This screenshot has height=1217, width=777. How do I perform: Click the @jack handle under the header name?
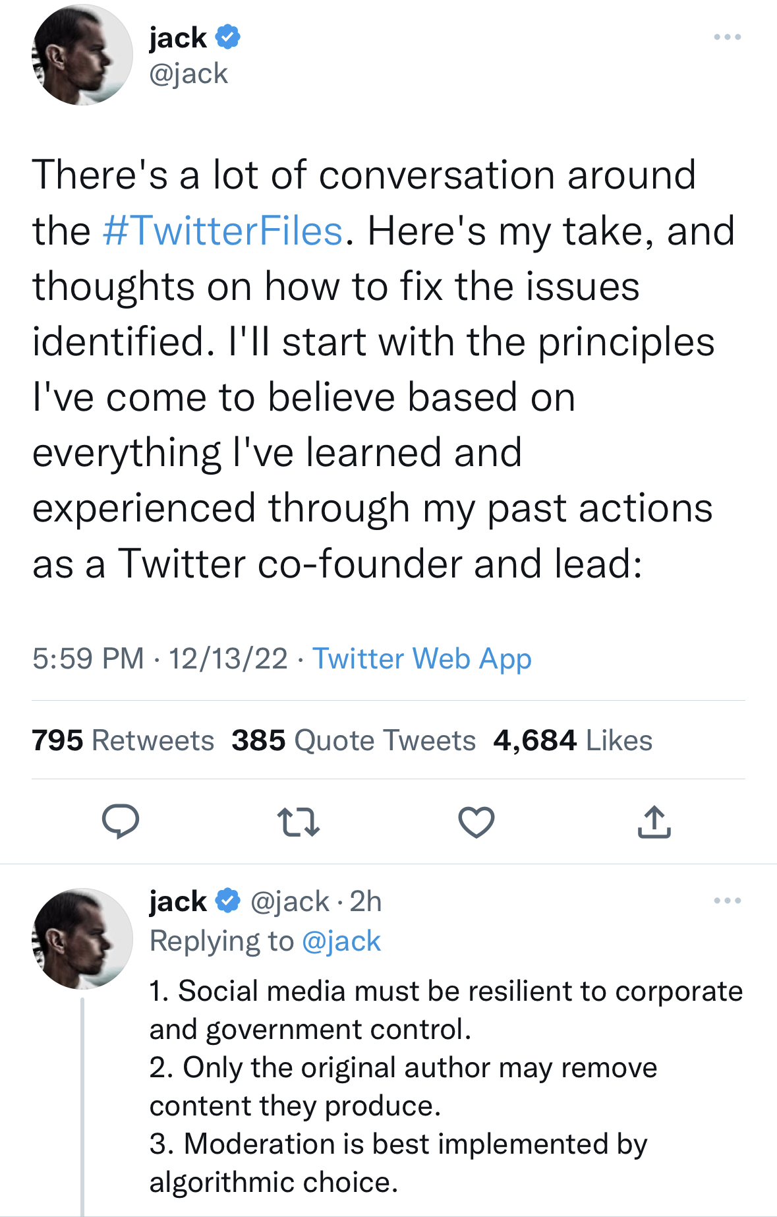(188, 73)
